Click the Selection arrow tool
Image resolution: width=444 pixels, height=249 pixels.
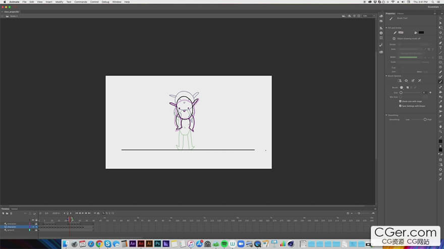point(440,18)
